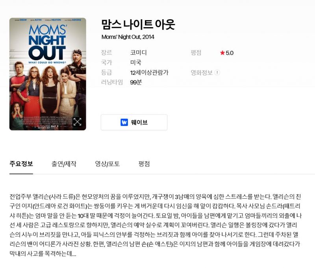Switch to the 출연/제작 tab
Image resolution: width=315 pixels, height=268 pixels.
64,164
